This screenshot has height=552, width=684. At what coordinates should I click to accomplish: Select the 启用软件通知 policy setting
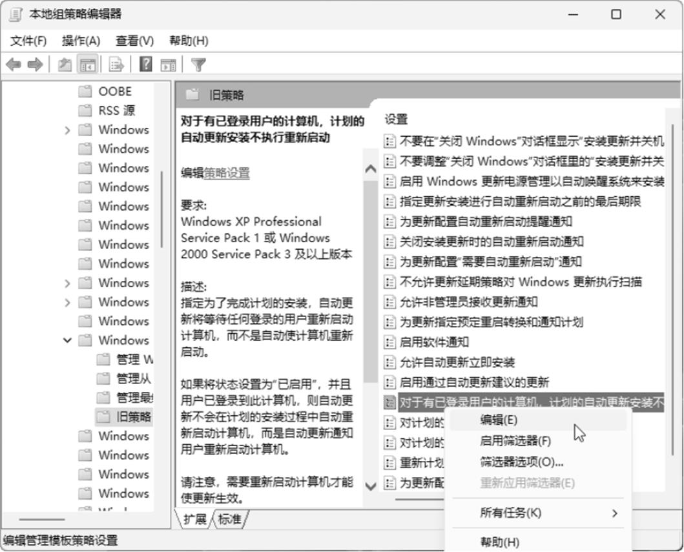click(434, 342)
